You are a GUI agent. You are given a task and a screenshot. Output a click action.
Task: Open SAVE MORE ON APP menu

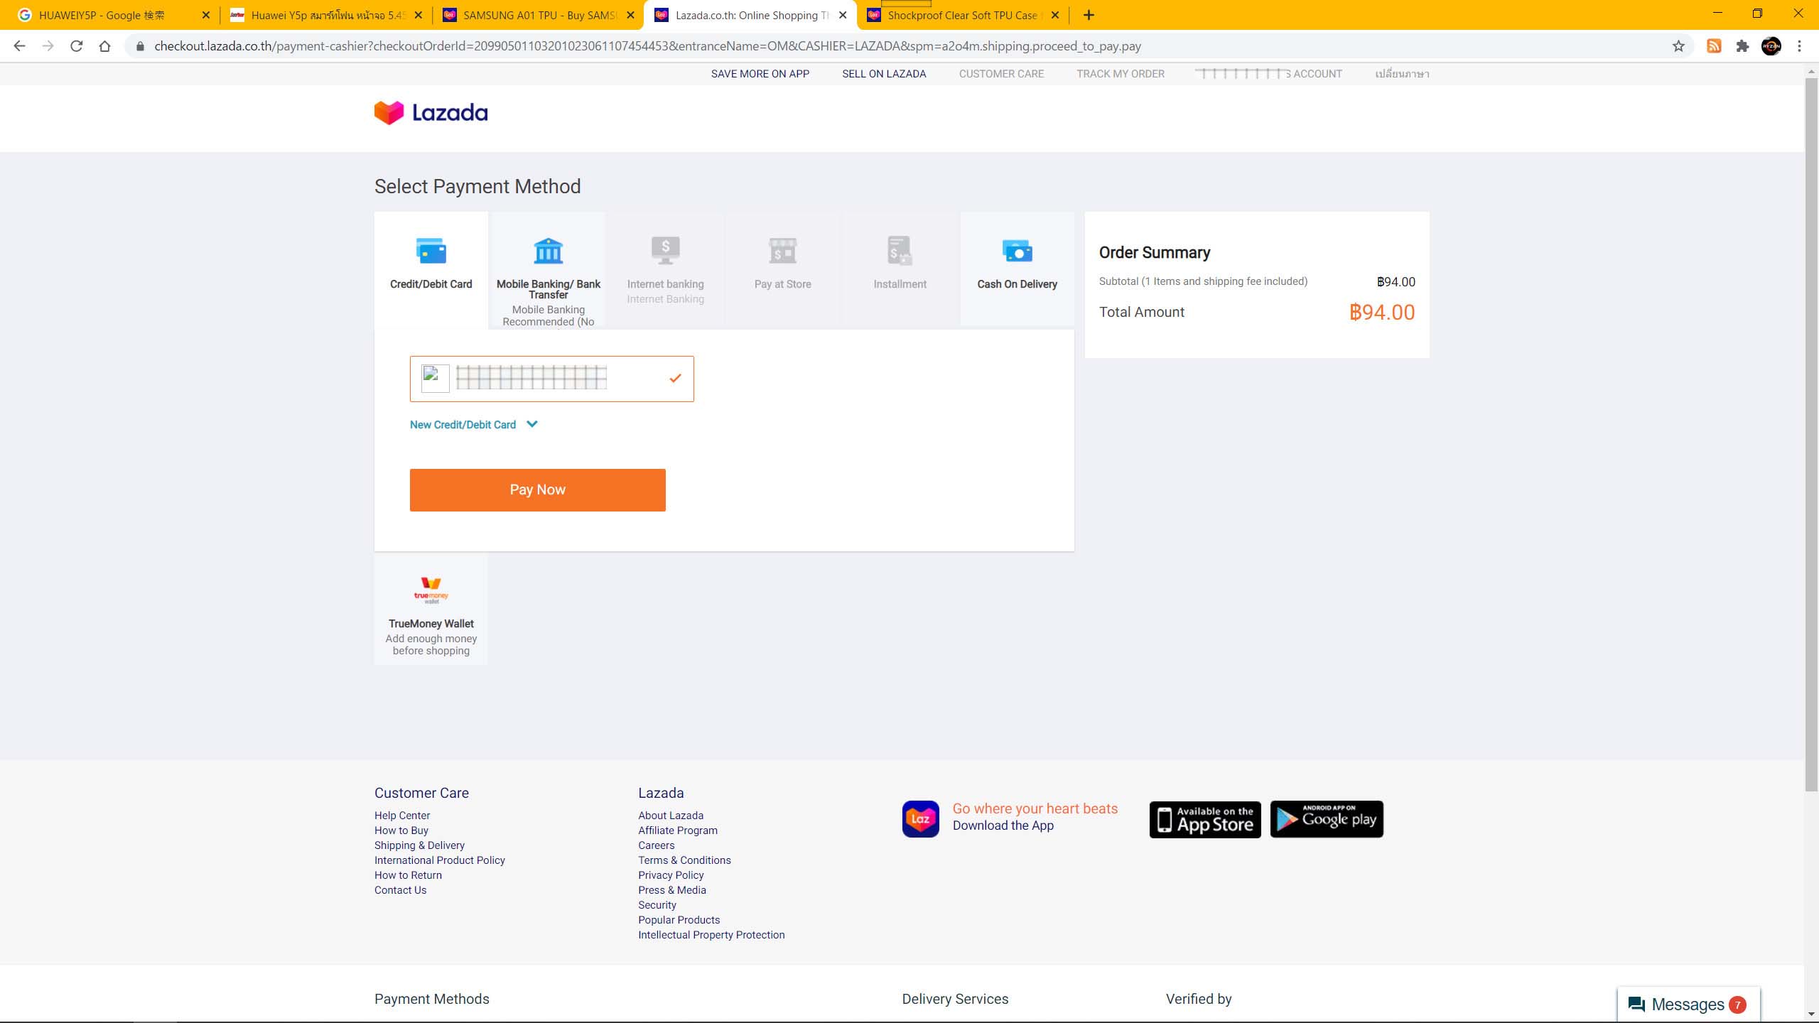[x=760, y=74]
